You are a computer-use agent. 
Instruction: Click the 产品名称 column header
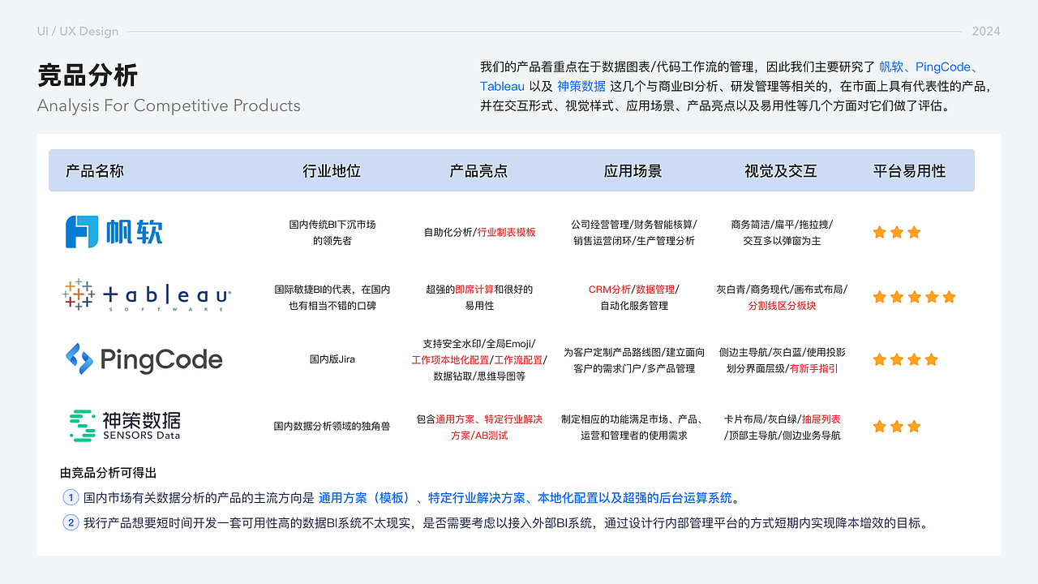click(x=94, y=171)
